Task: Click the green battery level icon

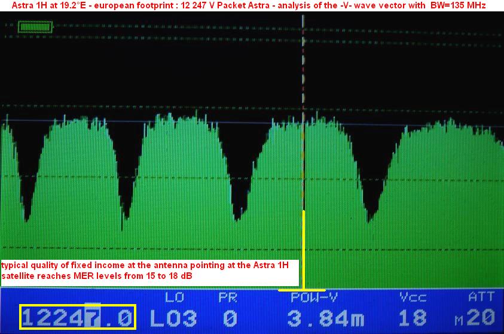Action: pyautogui.click(x=35, y=27)
